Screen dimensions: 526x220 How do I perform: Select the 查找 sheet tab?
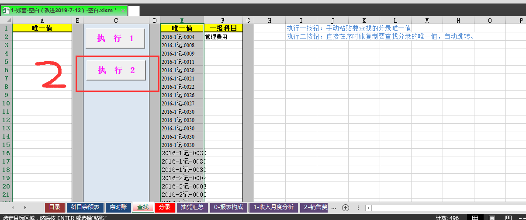[x=143, y=207]
